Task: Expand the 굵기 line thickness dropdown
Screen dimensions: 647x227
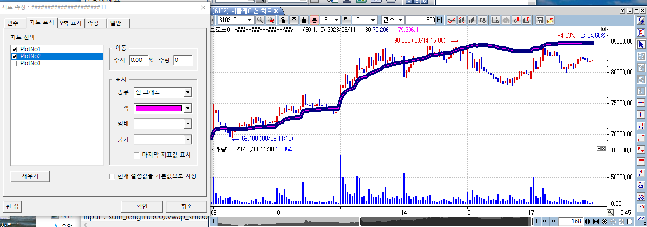Action: point(188,140)
